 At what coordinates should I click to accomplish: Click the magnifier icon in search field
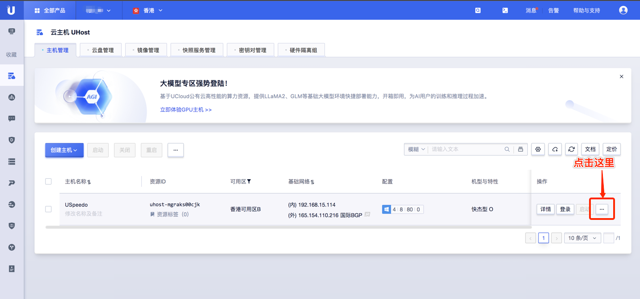507,149
